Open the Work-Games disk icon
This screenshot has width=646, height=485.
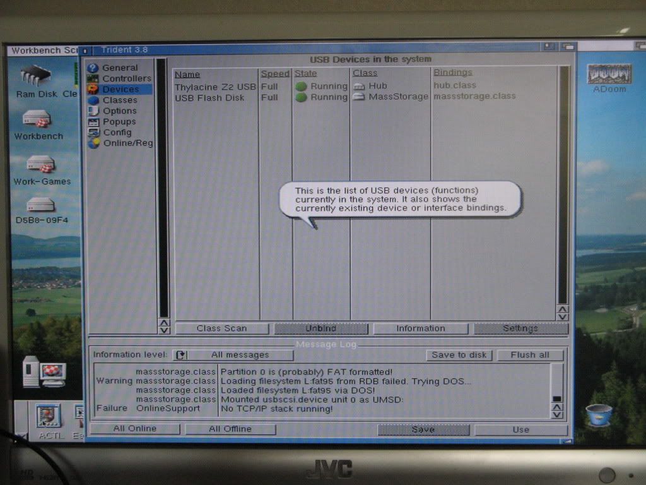coord(41,165)
